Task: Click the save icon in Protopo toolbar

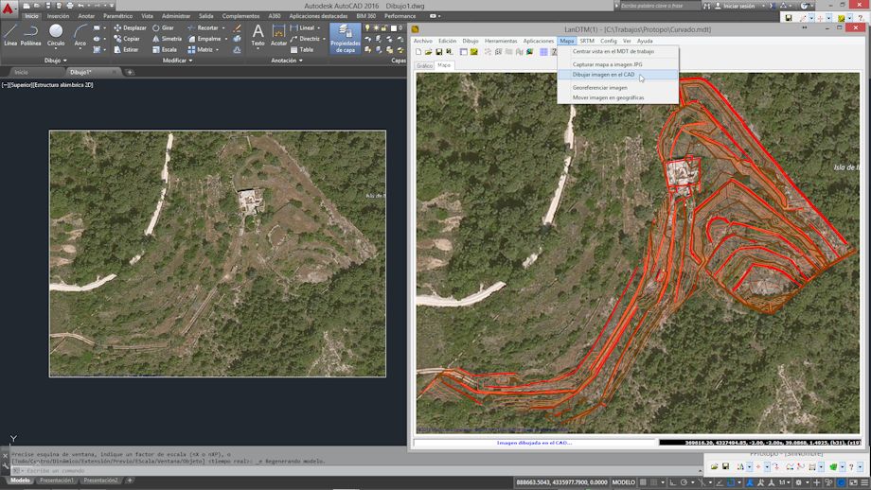Action: pos(725,466)
